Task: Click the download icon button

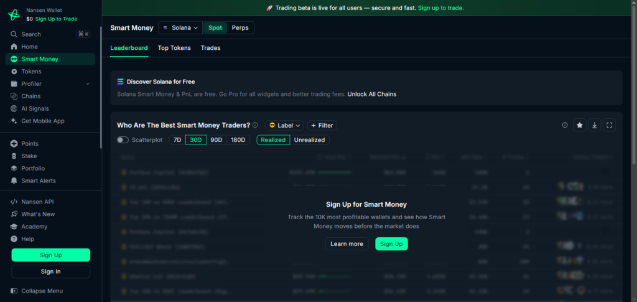Action: coord(594,125)
